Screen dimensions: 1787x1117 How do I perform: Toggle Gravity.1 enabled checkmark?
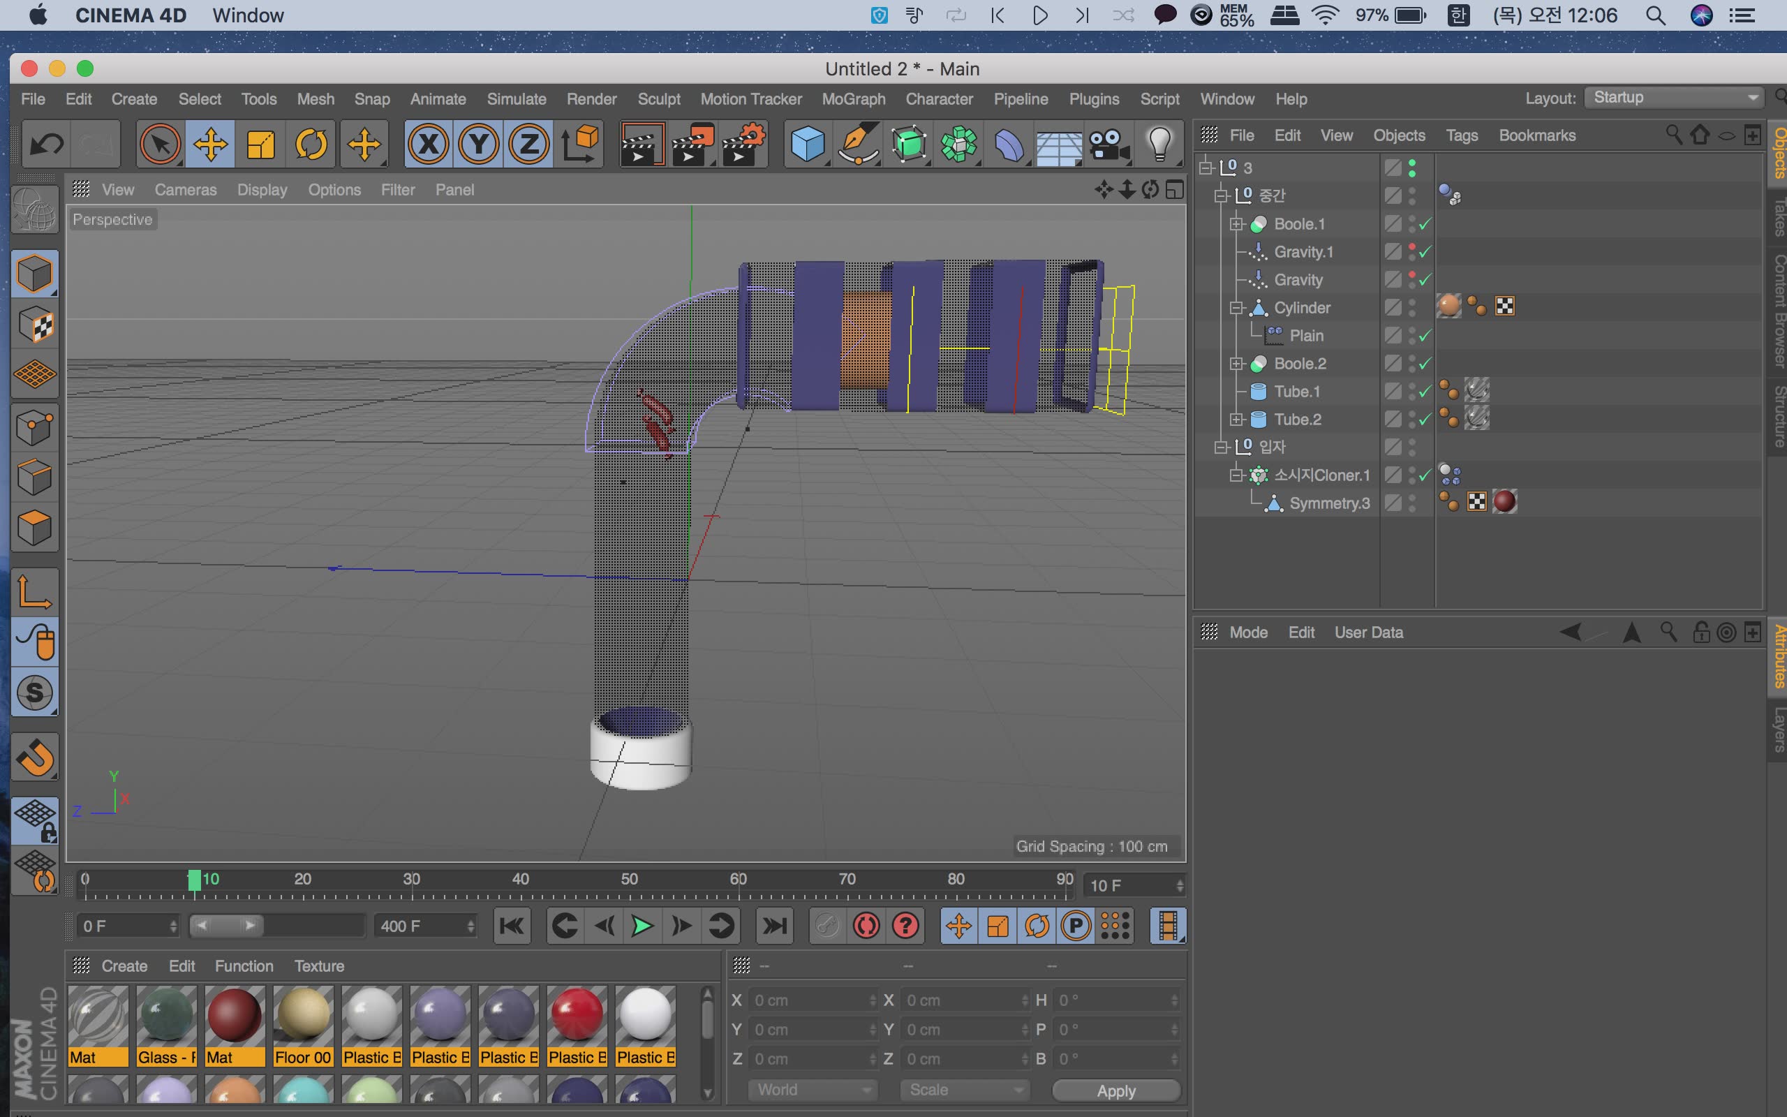(1426, 252)
